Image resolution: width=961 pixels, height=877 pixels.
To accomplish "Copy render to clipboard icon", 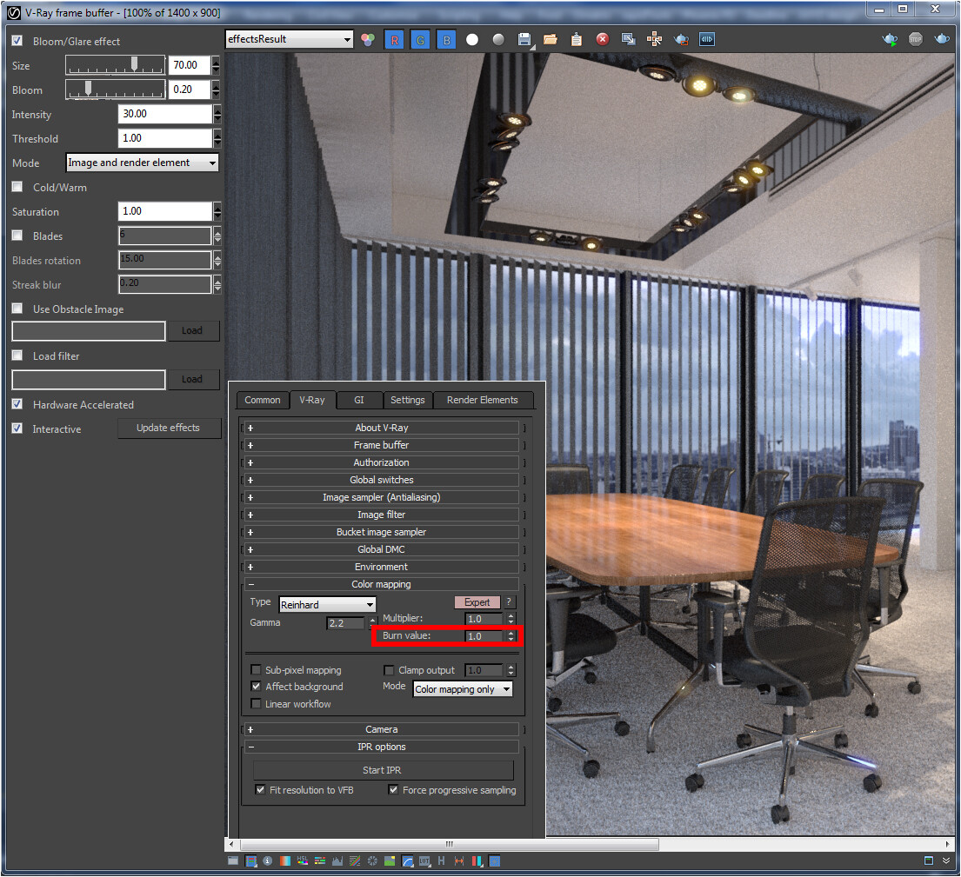I will [576, 40].
